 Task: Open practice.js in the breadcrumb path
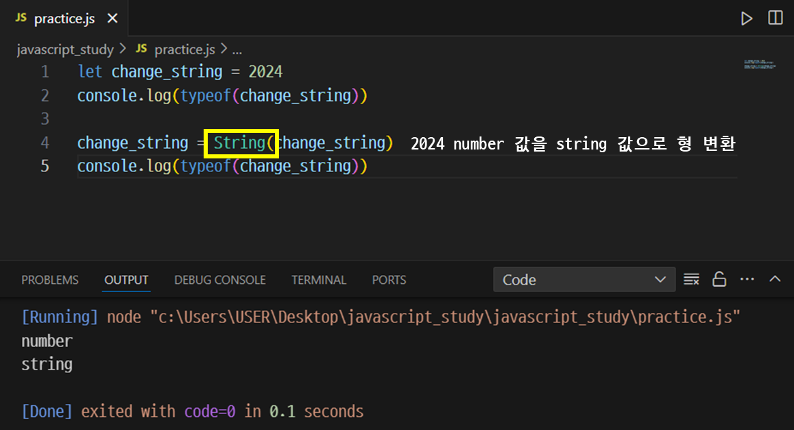184,49
